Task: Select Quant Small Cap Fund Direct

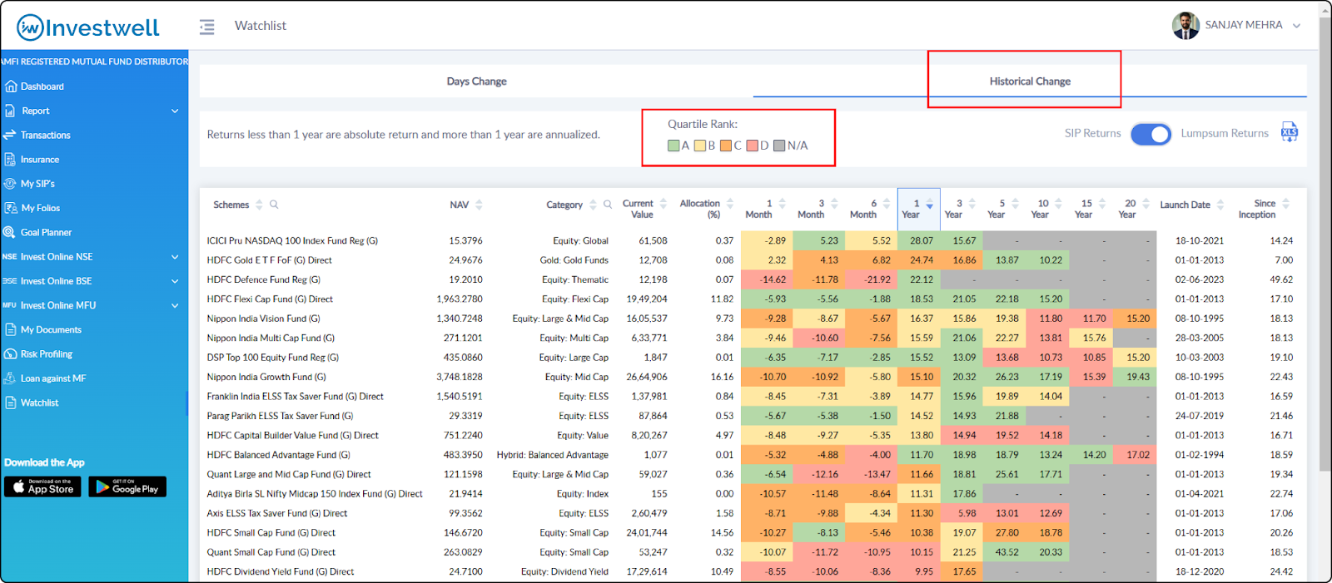Action: pyautogui.click(x=271, y=552)
